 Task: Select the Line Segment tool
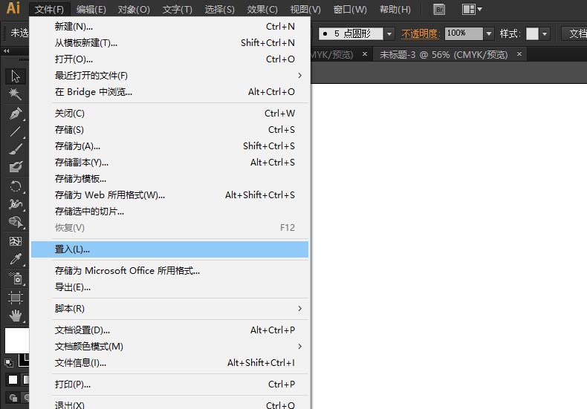(15, 131)
